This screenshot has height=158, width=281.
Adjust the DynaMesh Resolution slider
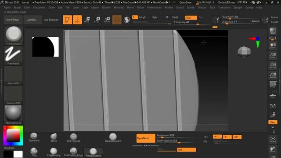(x=175, y=136)
